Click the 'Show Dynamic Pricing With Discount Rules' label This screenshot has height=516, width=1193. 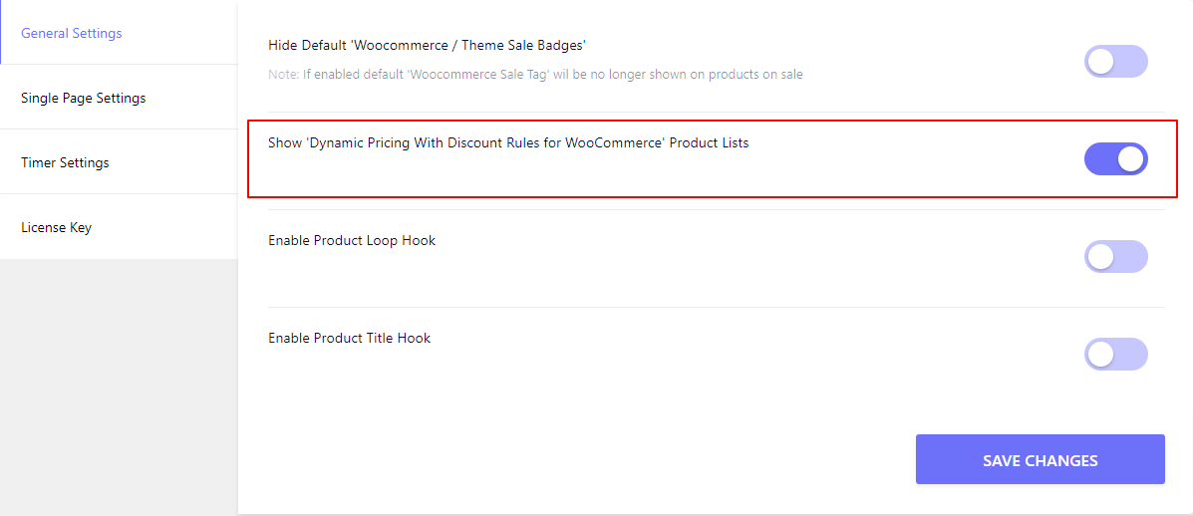tap(508, 142)
